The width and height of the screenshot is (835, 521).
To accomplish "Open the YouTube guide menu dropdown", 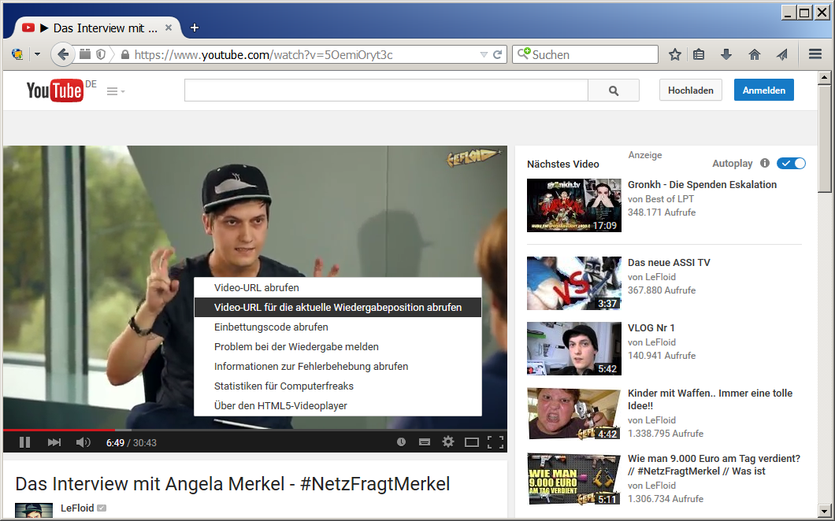I will (x=116, y=91).
